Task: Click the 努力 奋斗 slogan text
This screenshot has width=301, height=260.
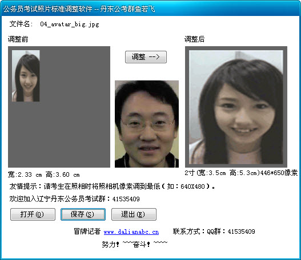Action: pyautogui.click(x=135, y=244)
